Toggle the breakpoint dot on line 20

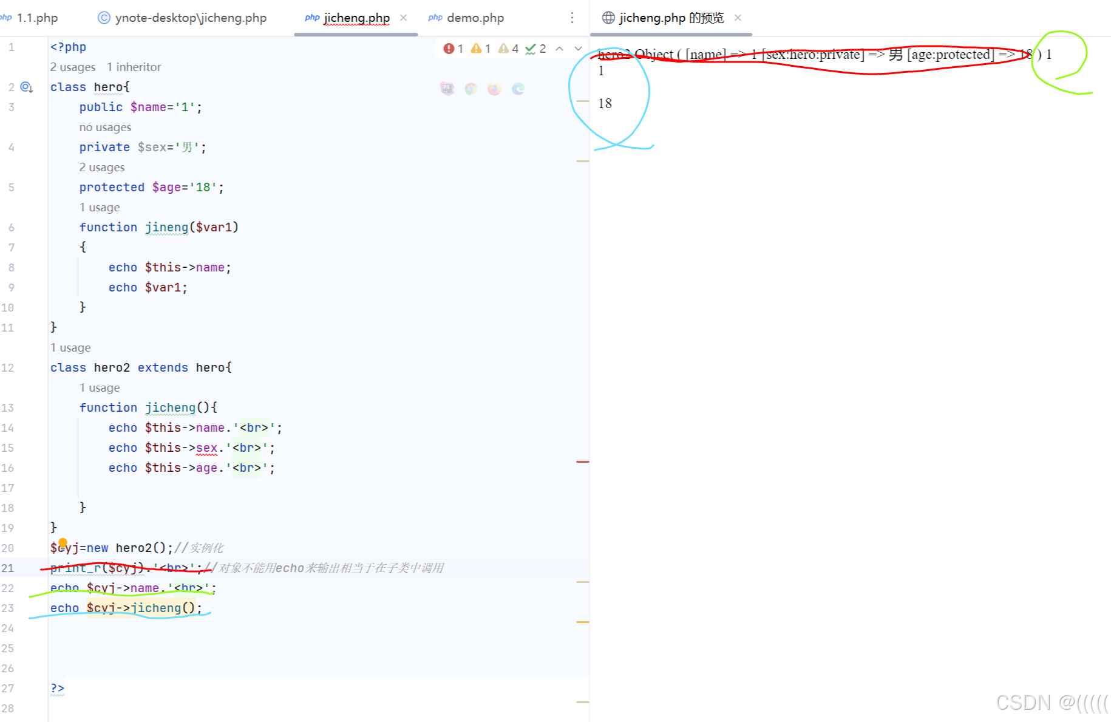63,542
